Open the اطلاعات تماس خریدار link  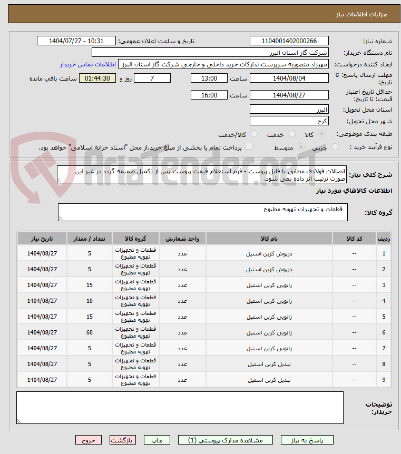(x=88, y=64)
